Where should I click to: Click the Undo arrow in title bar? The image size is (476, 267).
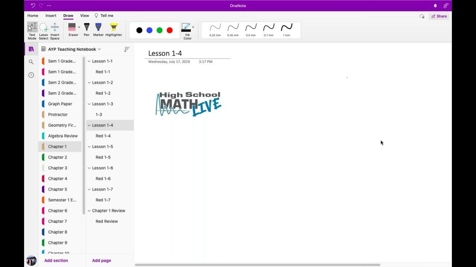coord(33,6)
